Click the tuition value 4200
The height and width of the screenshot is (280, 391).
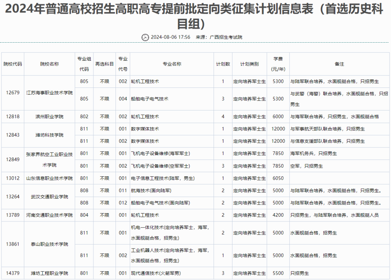point(278,215)
